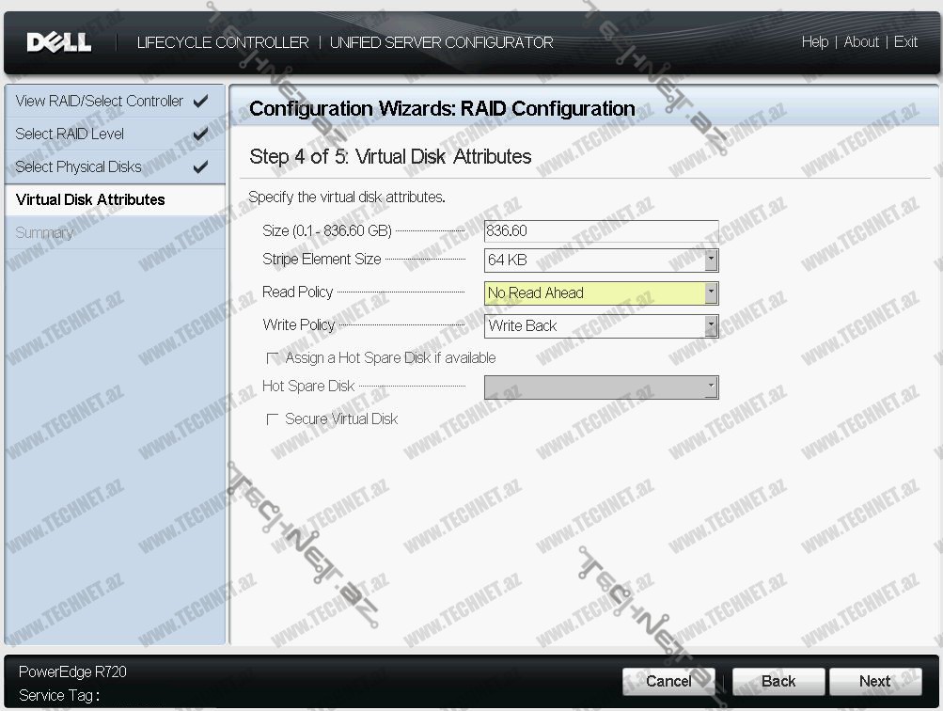The width and height of the screenshot is (943, 711).
Task: Click checkmark beside View RAID/Select Controller
Action: pos(200,102)
